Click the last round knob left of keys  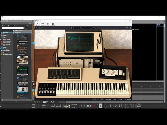pyautogui.click(x=54, y=92)
